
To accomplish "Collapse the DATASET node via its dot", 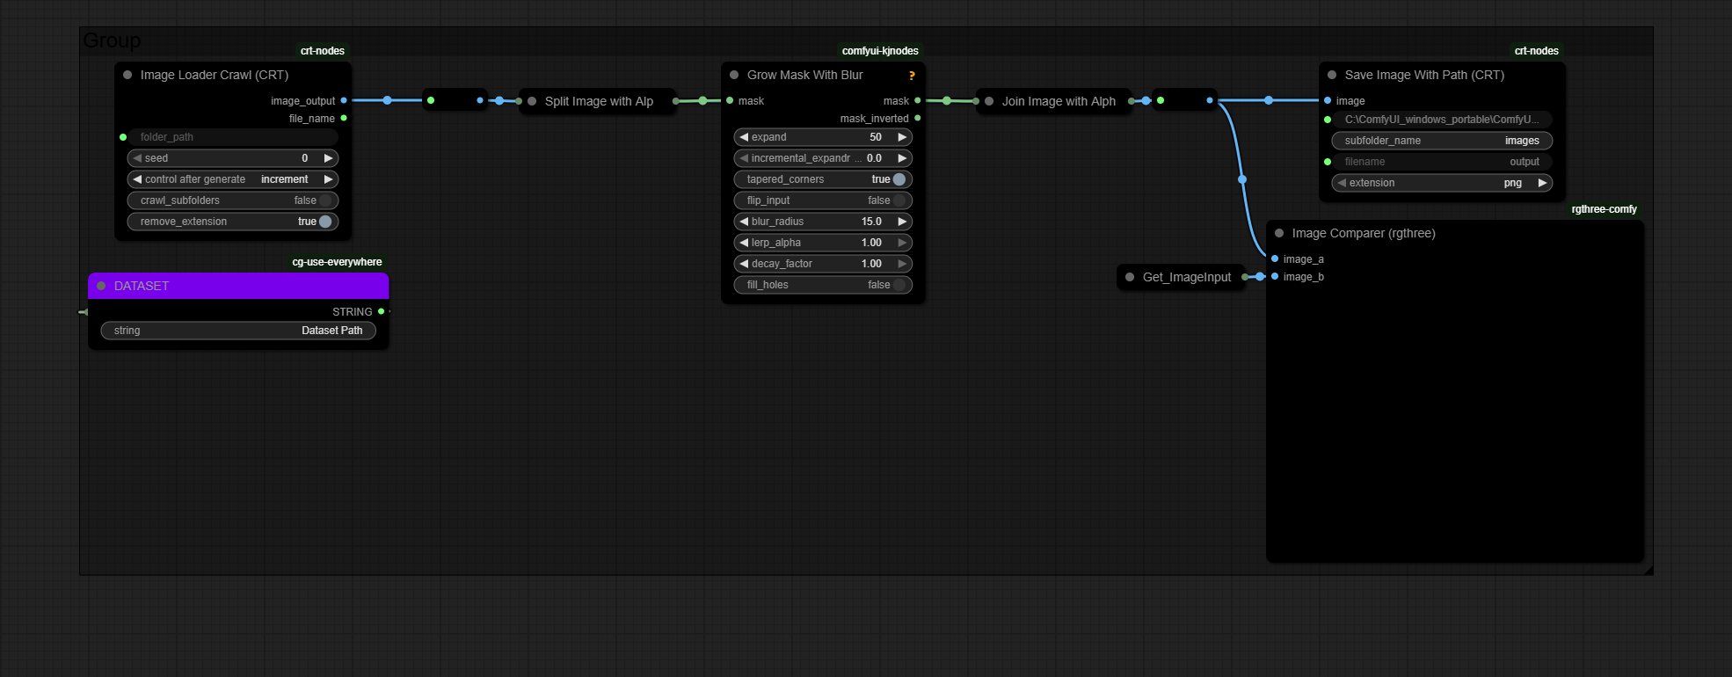I will tap(101, 286).
